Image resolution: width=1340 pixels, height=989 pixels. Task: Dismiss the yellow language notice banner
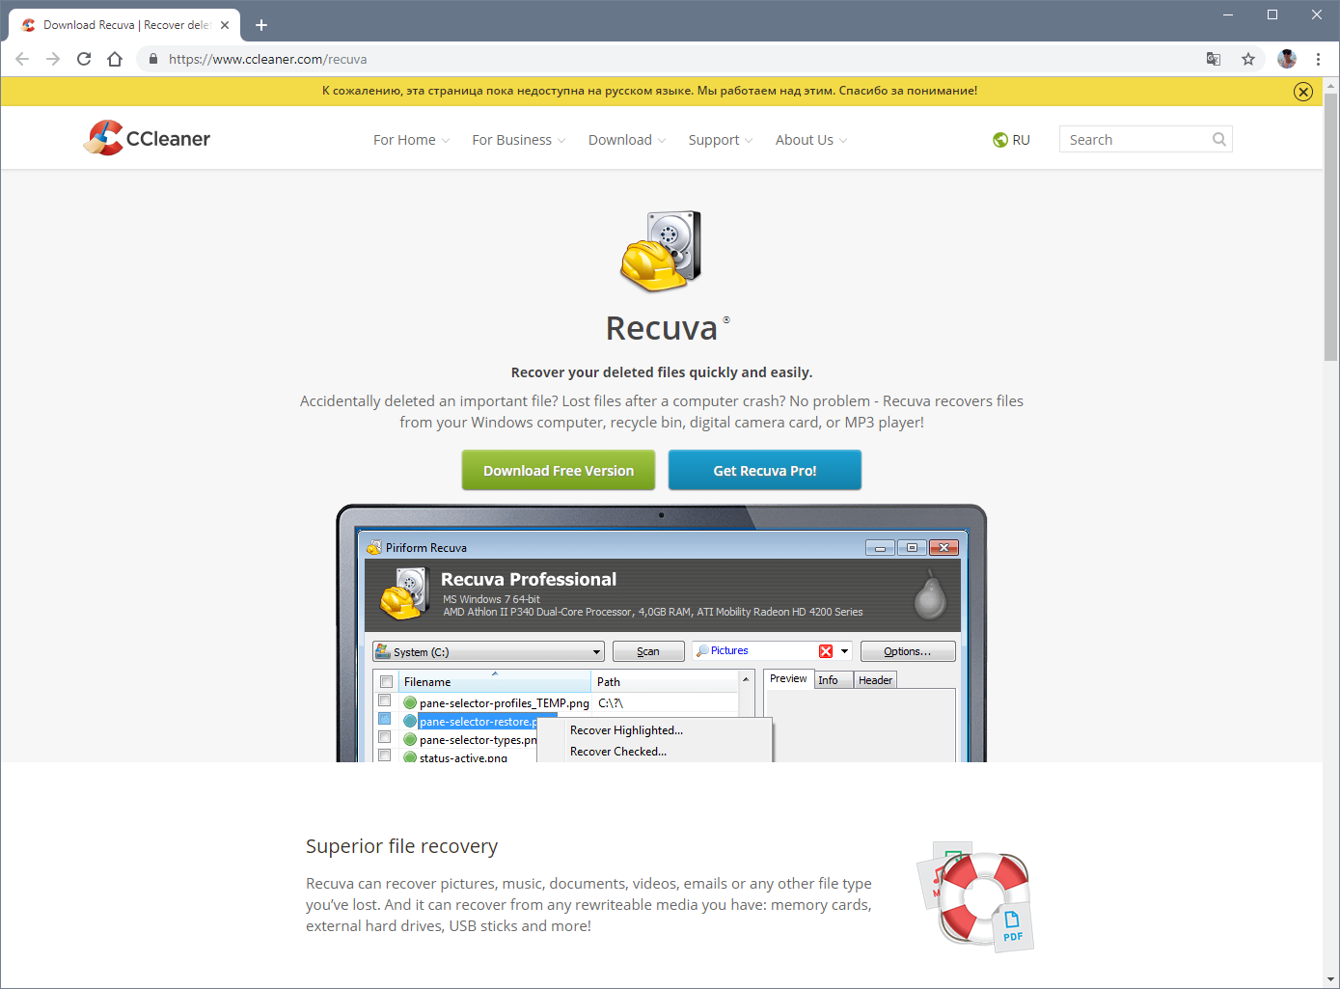tap(1303, 92)
